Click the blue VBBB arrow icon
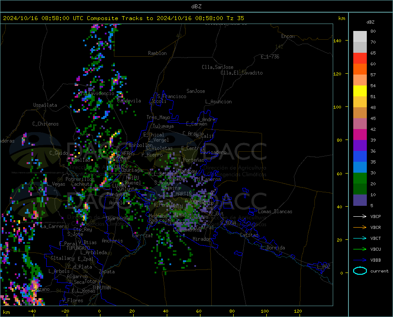The width and height of the screenshot is (393, 317). pos(360,260)
